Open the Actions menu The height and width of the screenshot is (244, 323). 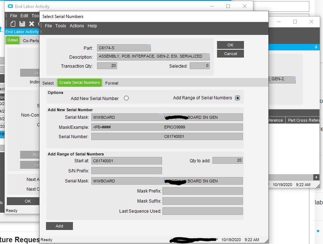click(77, 26)
